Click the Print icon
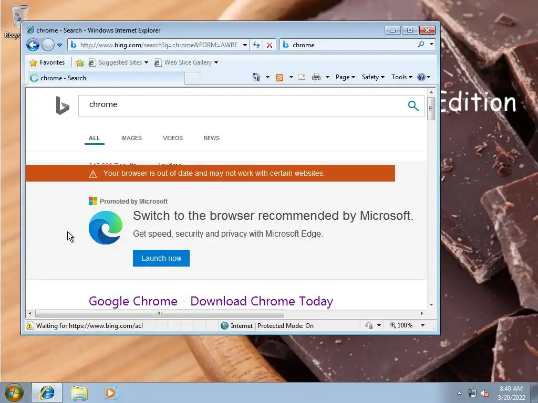The image size is (538, 403). (x=316, y=77)
